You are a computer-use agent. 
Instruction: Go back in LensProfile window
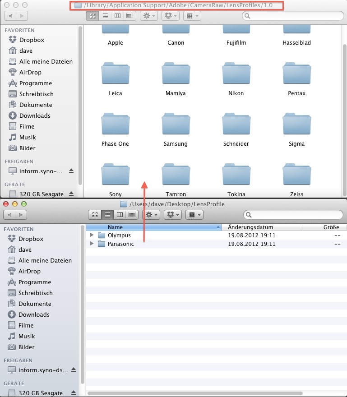pyautogui.click(x=9, y=215)
